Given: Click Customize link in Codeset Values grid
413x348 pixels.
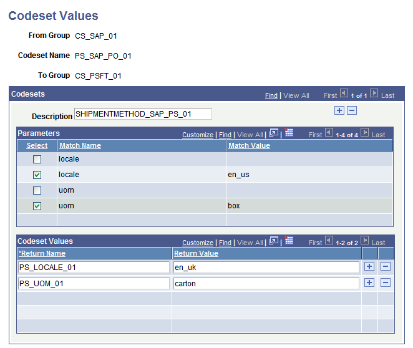Looking at the screenshot, I should coord(198,243).
